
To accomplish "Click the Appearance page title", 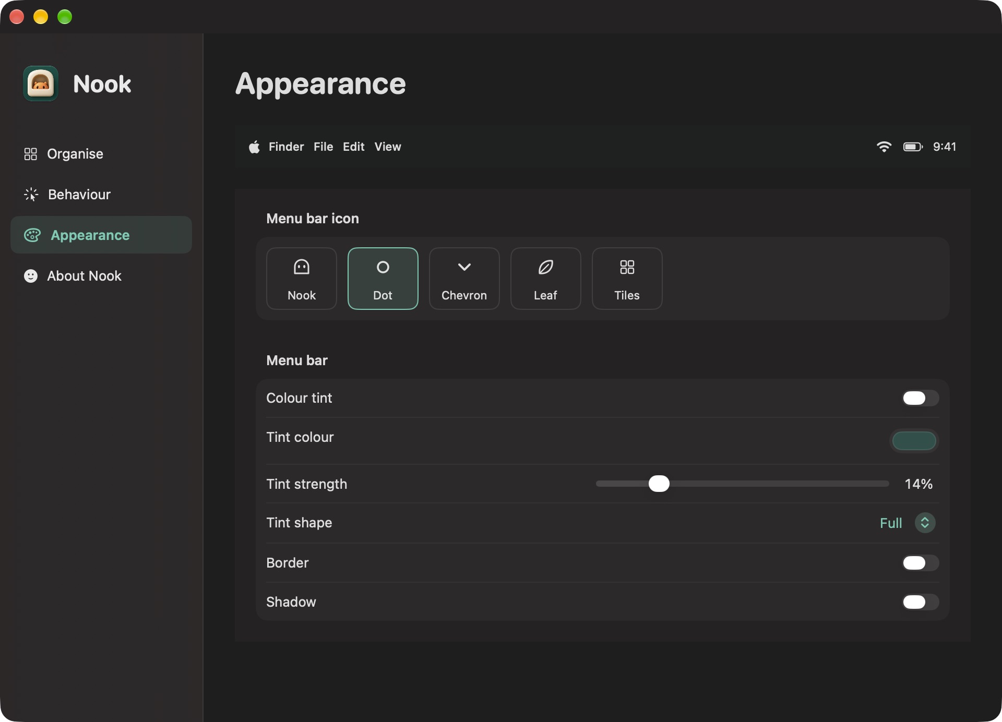I will pos(320,84).
